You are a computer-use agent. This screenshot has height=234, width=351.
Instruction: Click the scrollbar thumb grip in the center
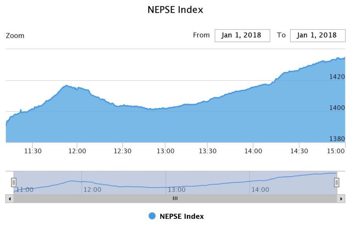pos(175,198)
